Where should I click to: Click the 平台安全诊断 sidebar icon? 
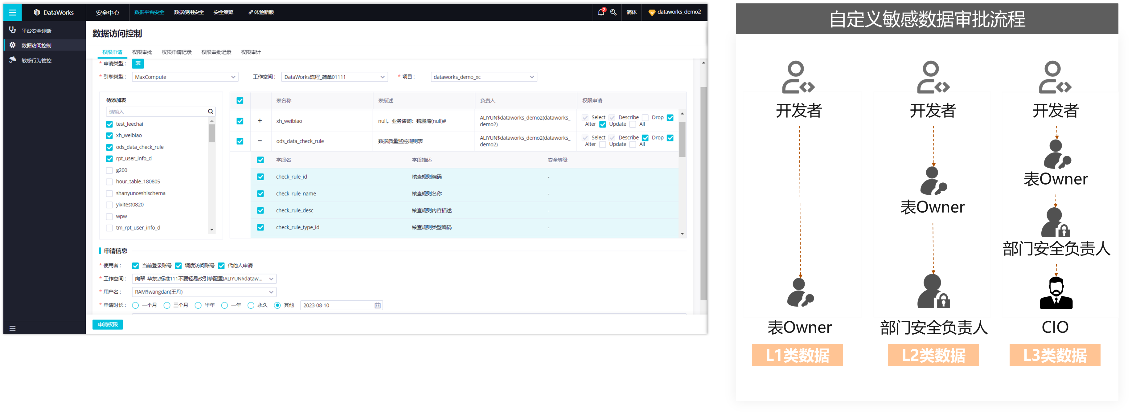(x=12, y=31)
